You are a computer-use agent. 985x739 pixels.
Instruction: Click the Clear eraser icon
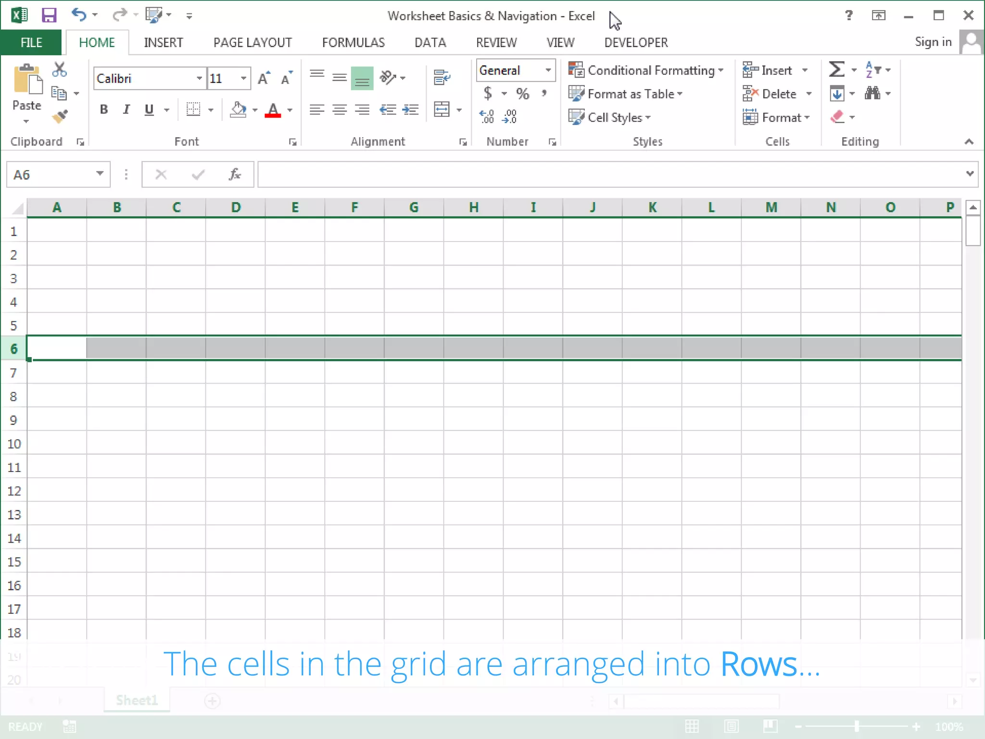pos(837,117)
